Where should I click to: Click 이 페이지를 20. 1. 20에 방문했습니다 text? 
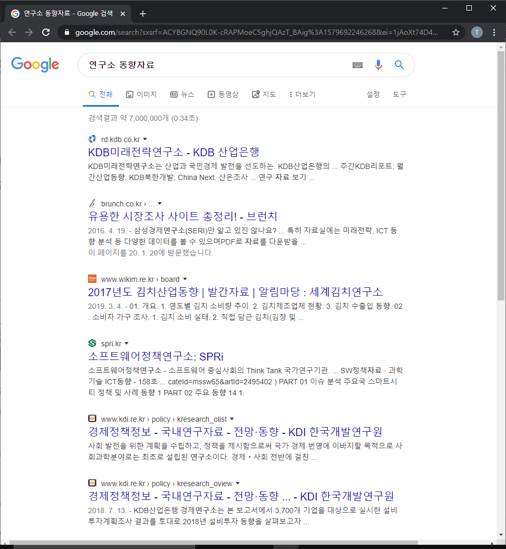tap(151, 253)
